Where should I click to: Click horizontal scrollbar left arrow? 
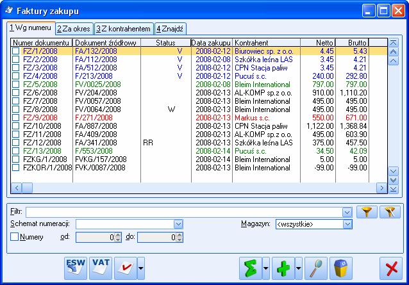[x=17, y=188]
